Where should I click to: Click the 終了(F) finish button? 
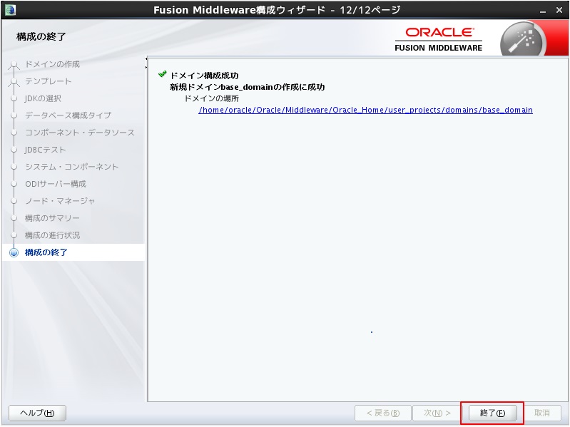(492, 413)
